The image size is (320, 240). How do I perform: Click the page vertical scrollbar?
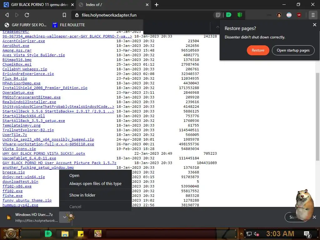click(317, 116)
